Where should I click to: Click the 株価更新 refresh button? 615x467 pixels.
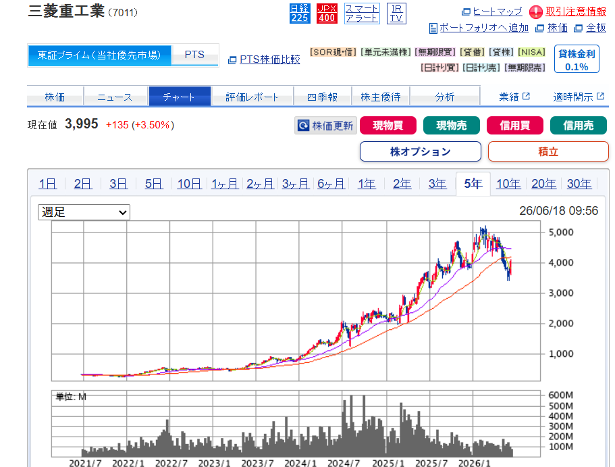coord(325,126)
